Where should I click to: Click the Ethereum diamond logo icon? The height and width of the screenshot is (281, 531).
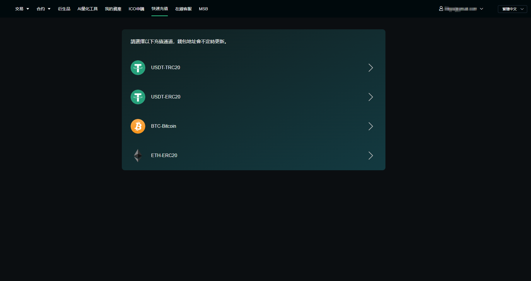138,156
